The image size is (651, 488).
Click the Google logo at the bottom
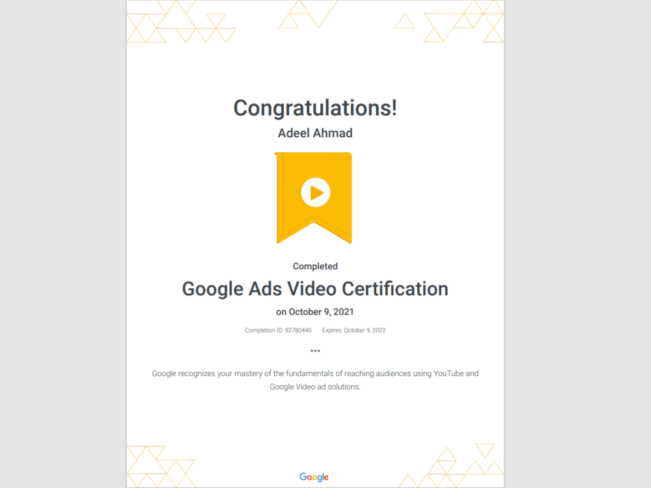(314, 477)
